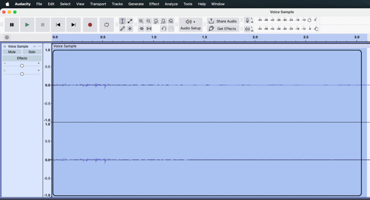The width and height of the screenshot is (370, 200).
Task: Open the Audio Setup dropdown
Action: click(190, 25)
